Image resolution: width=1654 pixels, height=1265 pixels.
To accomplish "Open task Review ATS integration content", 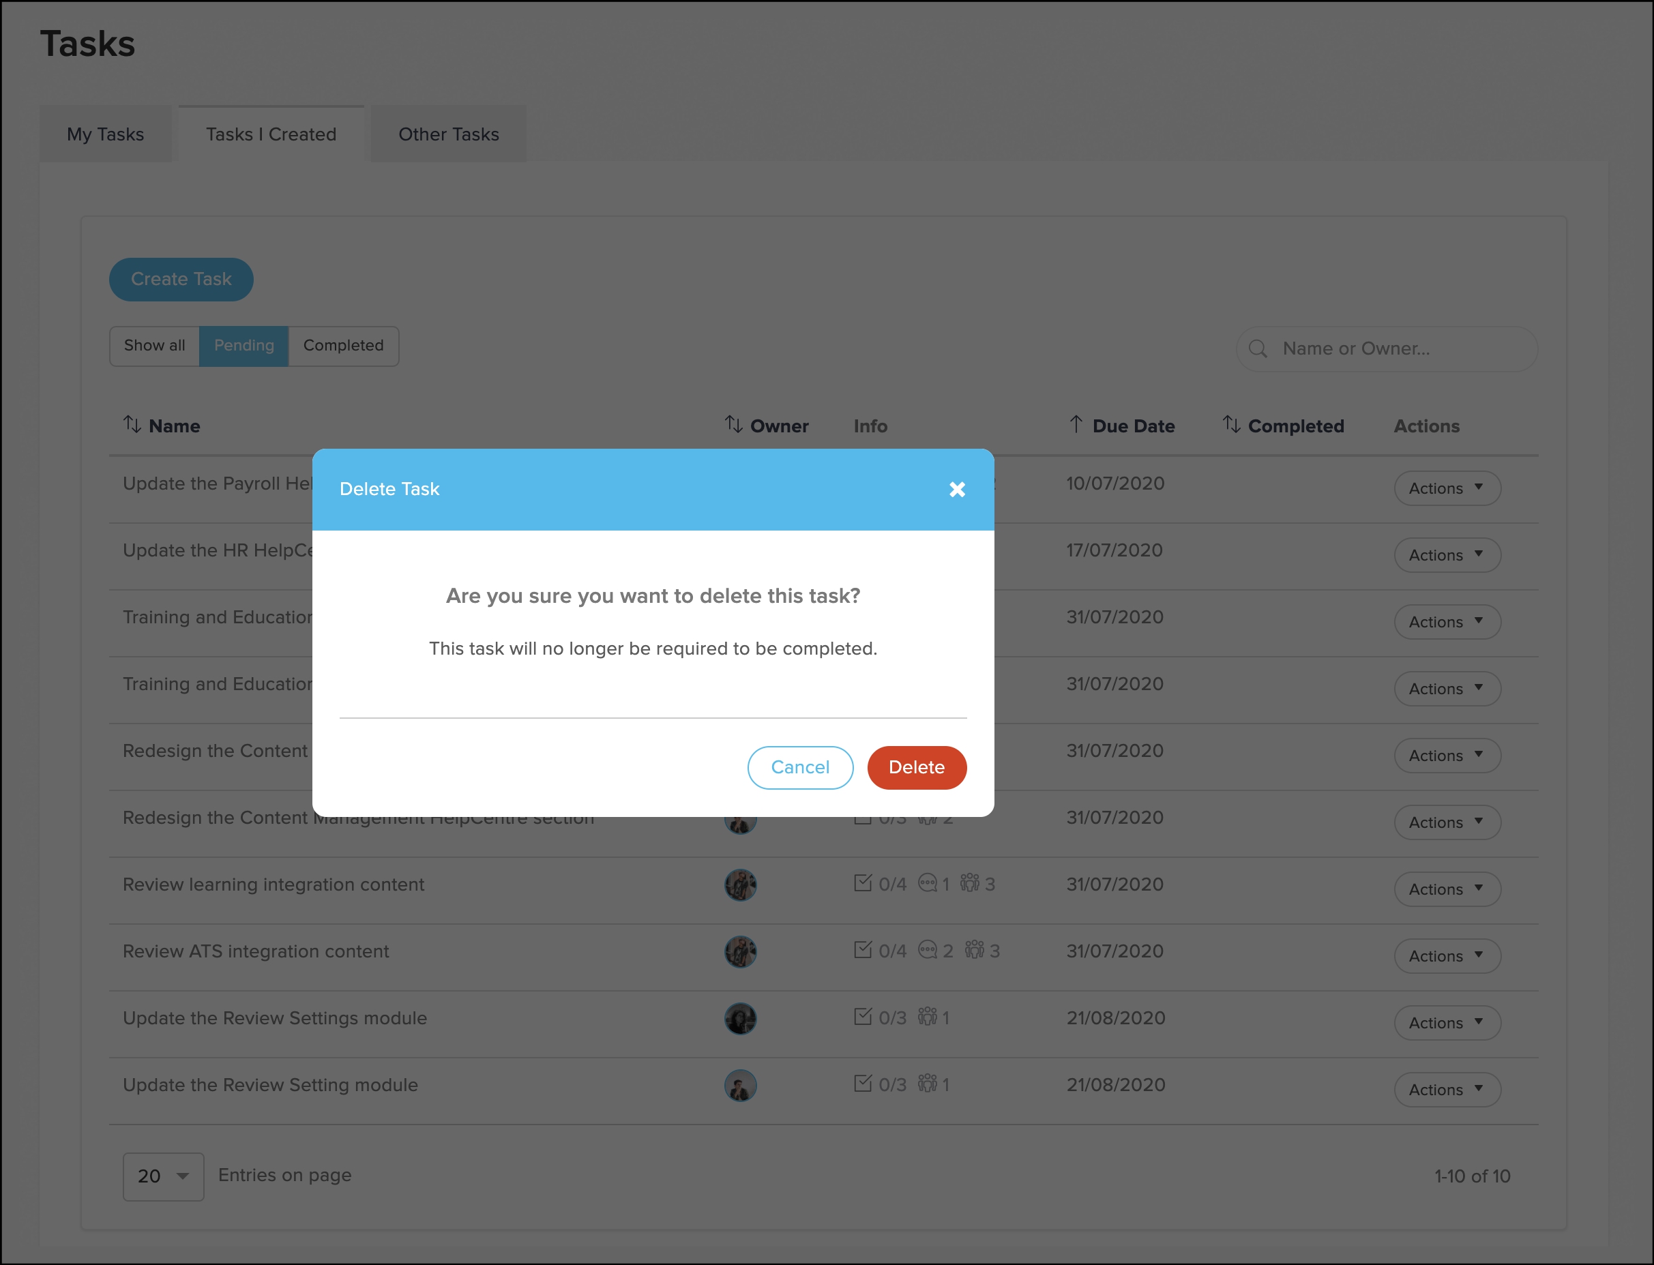I will (x=256, y=952).
